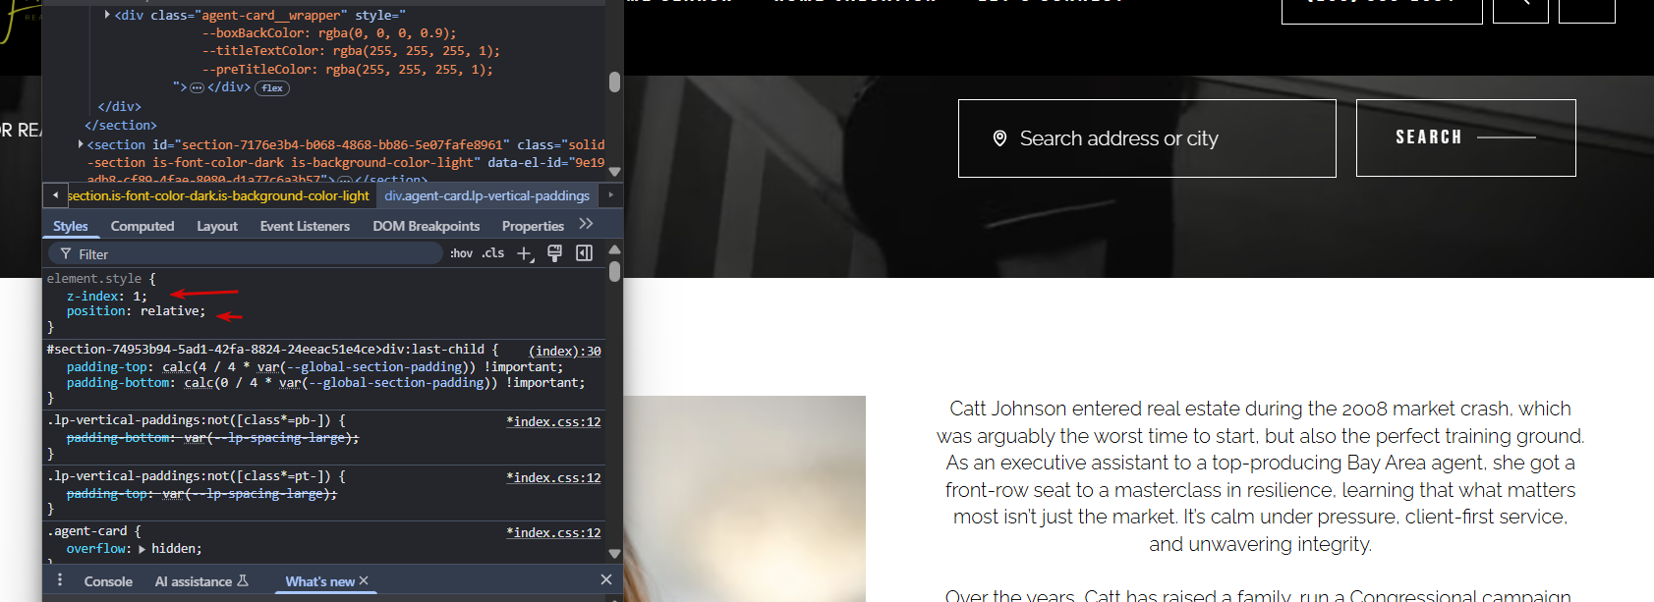The width and height of the screenshot is (1654, 602).
Task: Click the .agent-card selector
Action: pyautogui.click(x=87, y=531)
